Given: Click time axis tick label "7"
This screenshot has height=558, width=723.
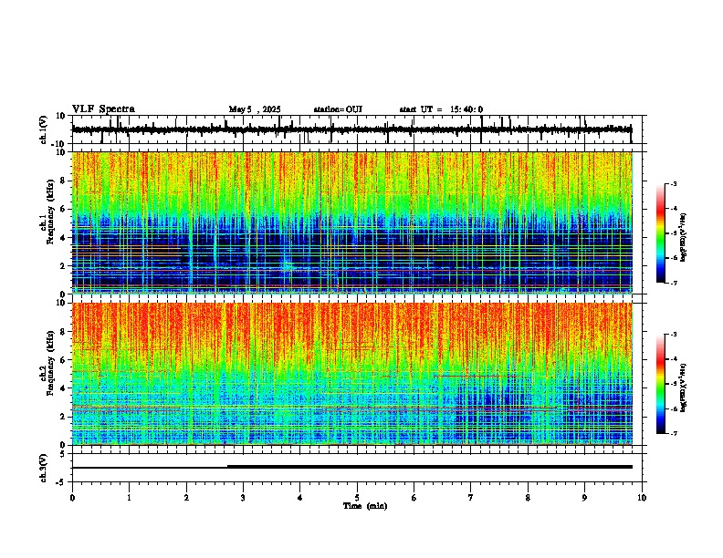Looking at the screenshot, I should click(x=471, y=498).
